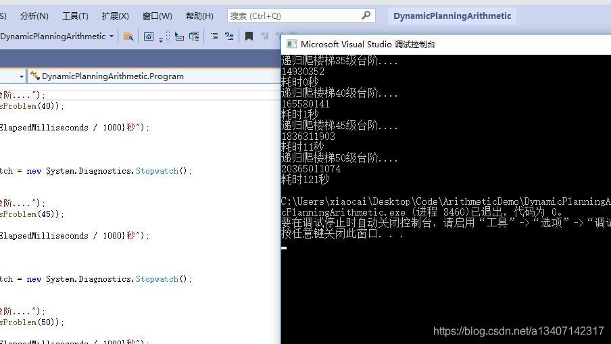
Task: Click the 14930352 output line
Action: tap(303, 71)
